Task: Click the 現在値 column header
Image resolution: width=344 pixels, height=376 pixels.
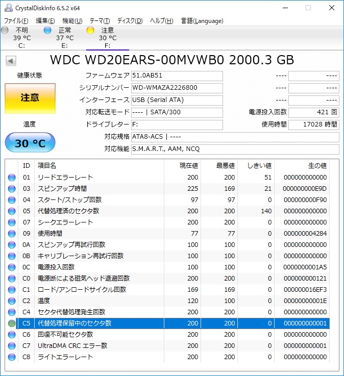Action: point(183,166)
